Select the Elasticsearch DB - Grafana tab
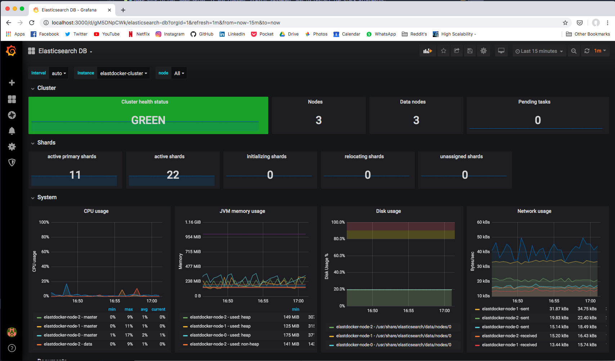615x361 pixels. pos(72,10)
